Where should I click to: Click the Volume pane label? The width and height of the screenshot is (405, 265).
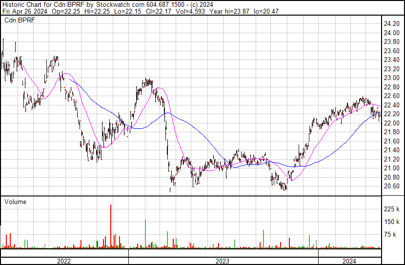click(15, 202)
